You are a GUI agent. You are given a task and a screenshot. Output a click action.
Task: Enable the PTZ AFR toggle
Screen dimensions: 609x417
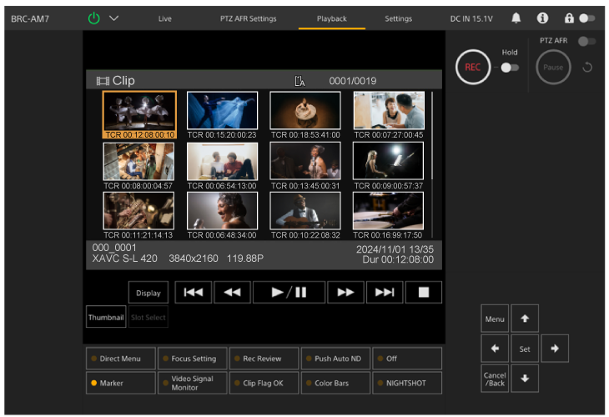tap(587, 41)
